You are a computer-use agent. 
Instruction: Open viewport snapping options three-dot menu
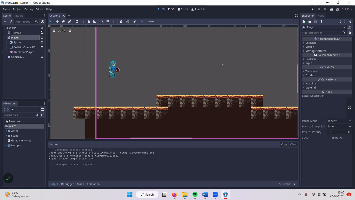(114, 22)
